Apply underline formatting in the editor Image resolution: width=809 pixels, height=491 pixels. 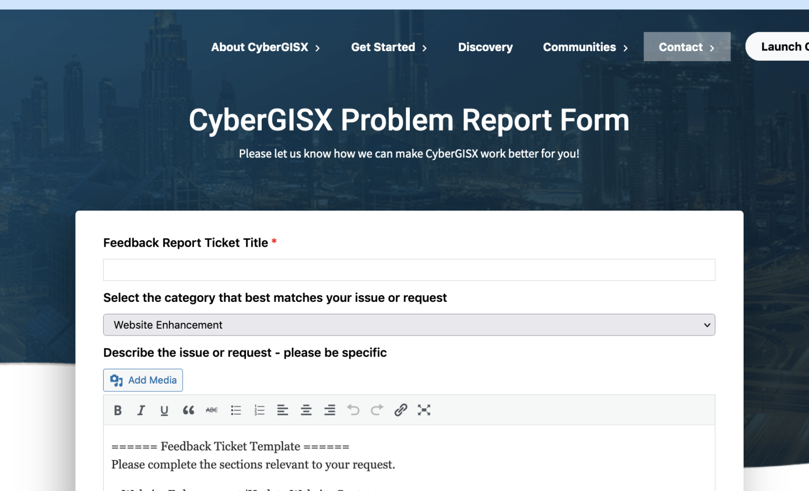click(164, 410)
